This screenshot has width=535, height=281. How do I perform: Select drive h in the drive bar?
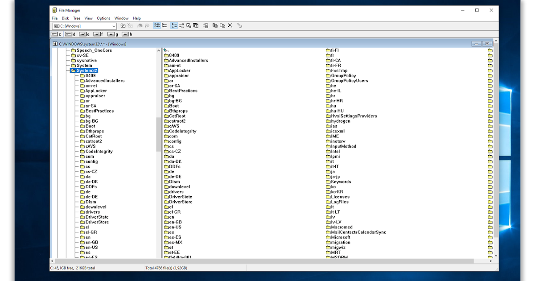[127, 34]
